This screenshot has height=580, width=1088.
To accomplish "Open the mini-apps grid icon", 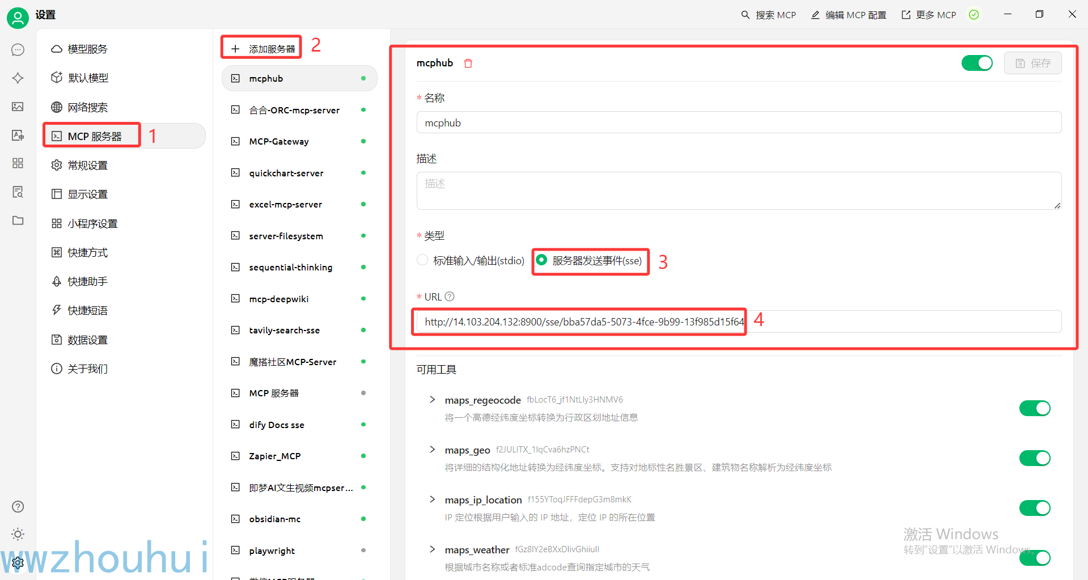I will (18, 163).
